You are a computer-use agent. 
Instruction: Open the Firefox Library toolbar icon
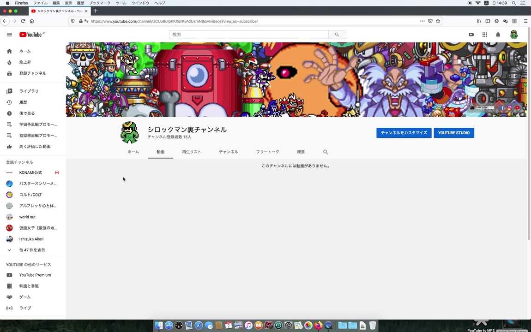(x=479, y=21)
